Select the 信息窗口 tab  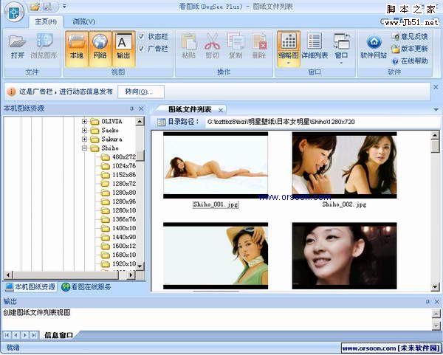coord(59,335)
